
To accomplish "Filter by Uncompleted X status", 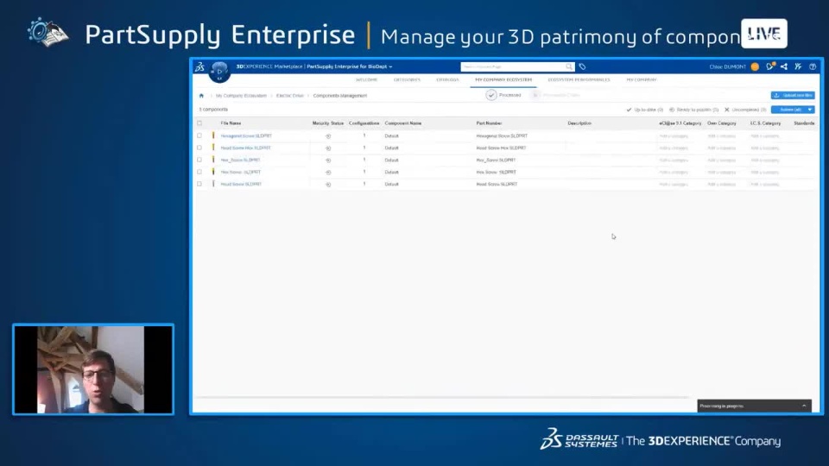I will (x=745, y=110).
